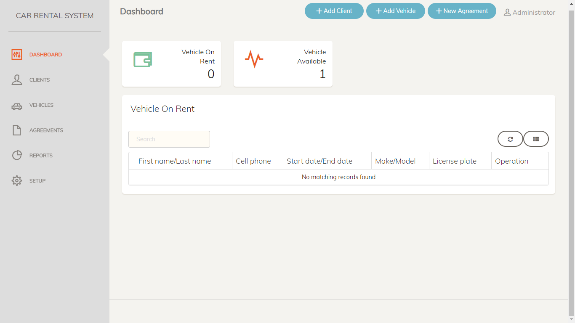Viewport: 575px width, 323px height.
Task: Open the table columns list dropdown
Action: (x=536, y=139)
